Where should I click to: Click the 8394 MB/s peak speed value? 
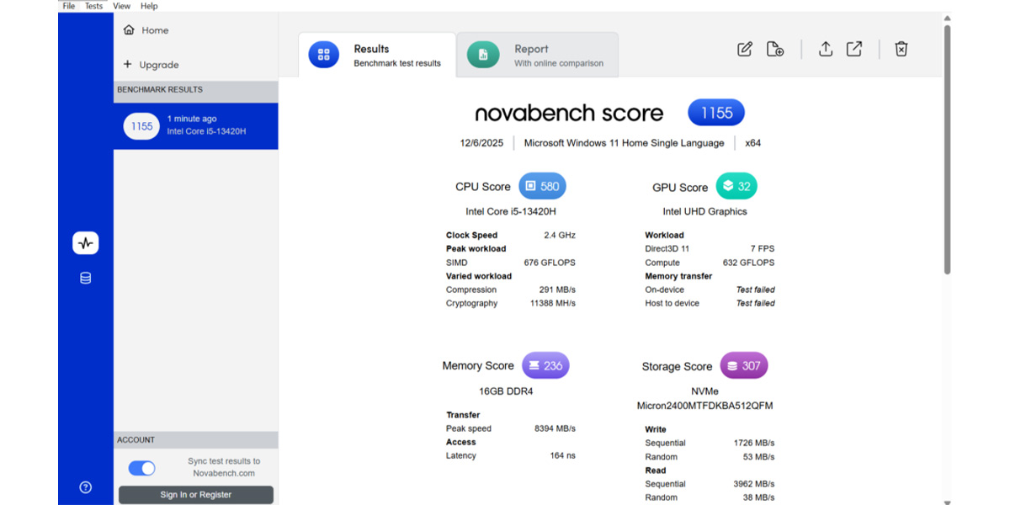pyautogui.click(x=555, y=428)
